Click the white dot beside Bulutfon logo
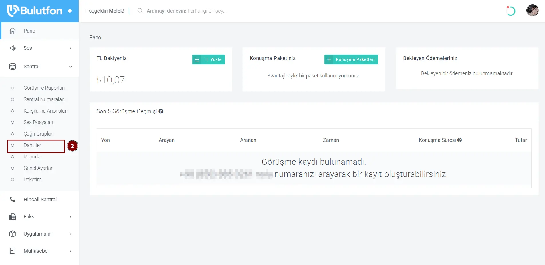The height and width of the screenshot is (265, 545). coord(70,11)
